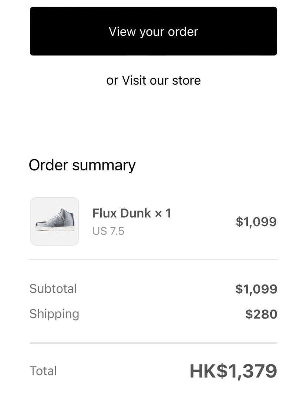
Task: Click the Shipping label
Action: (54, 314)
